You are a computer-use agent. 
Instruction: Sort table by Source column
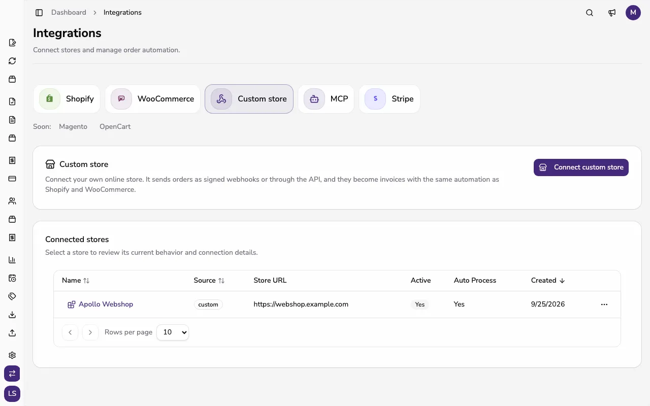(x=209, y=281)
